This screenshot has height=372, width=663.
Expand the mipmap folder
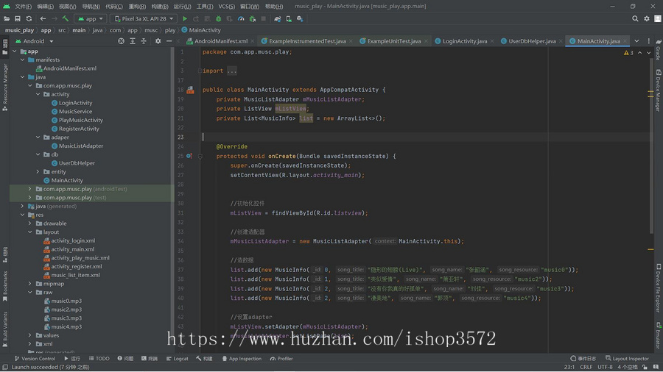pyautogui.click(x=30, y=284)
